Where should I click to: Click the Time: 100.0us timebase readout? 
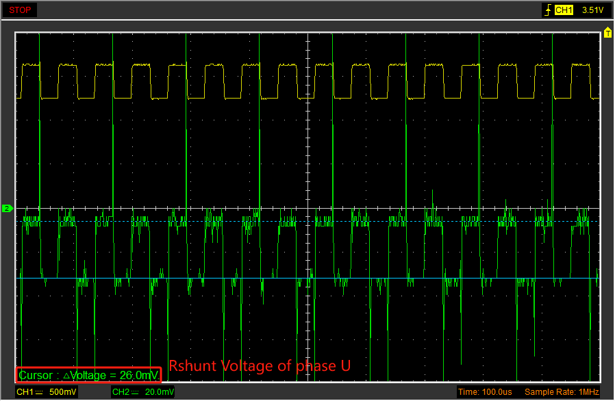485,392
